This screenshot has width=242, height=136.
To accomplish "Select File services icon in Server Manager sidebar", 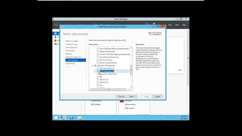I will tap(56, 44).
